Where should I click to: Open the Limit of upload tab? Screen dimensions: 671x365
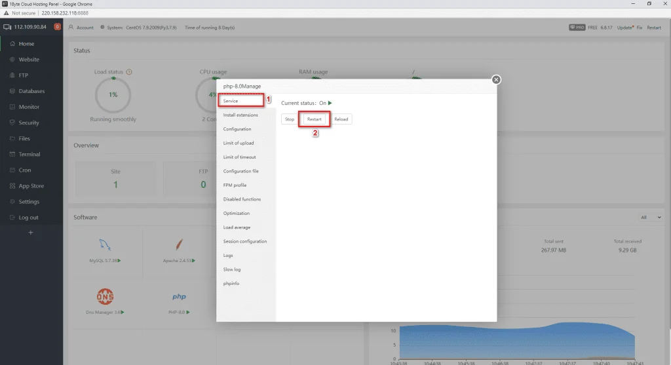(239, 144)
